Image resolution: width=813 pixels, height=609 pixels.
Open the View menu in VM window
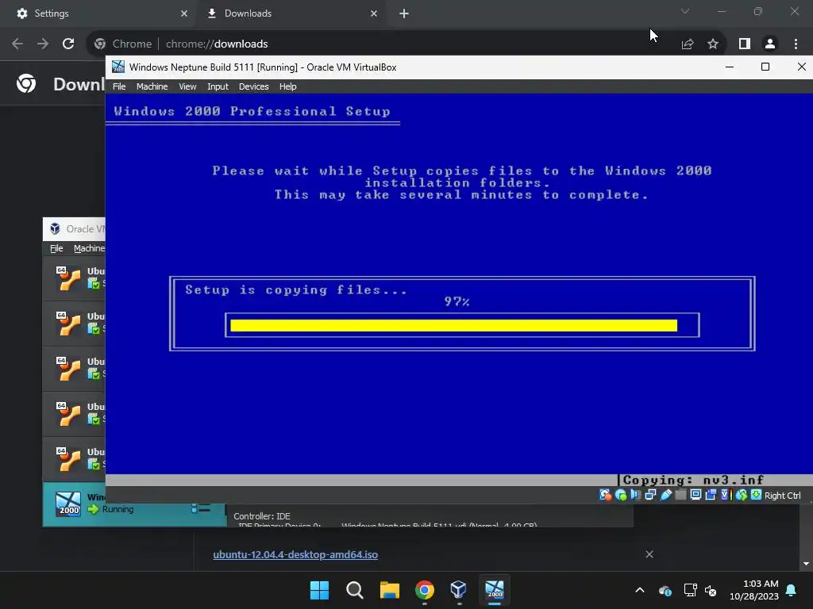(x=187, y=86)
